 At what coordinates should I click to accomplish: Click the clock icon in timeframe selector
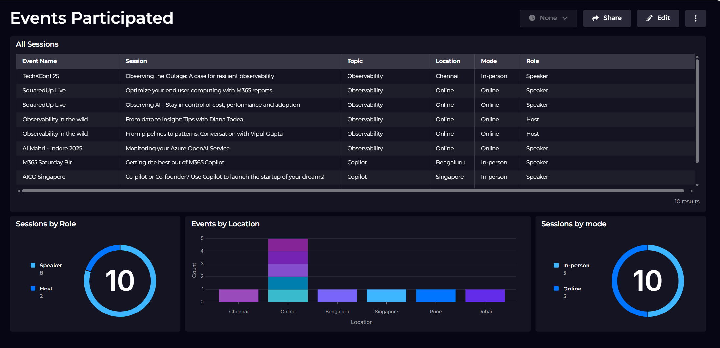click(x=532, y=18)
